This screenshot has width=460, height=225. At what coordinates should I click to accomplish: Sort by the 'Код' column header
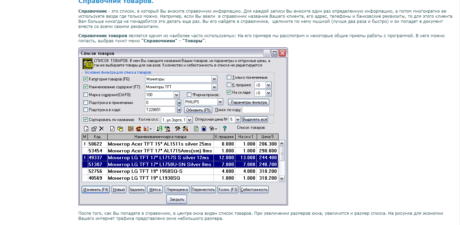[x=97, y=137]
